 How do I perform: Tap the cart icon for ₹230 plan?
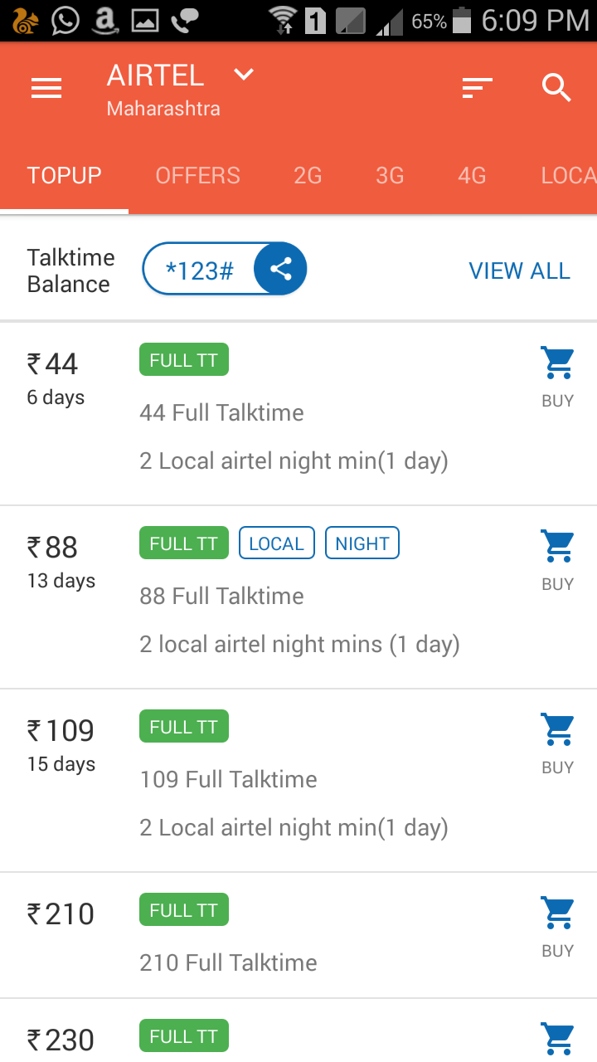pos(557,1039)
